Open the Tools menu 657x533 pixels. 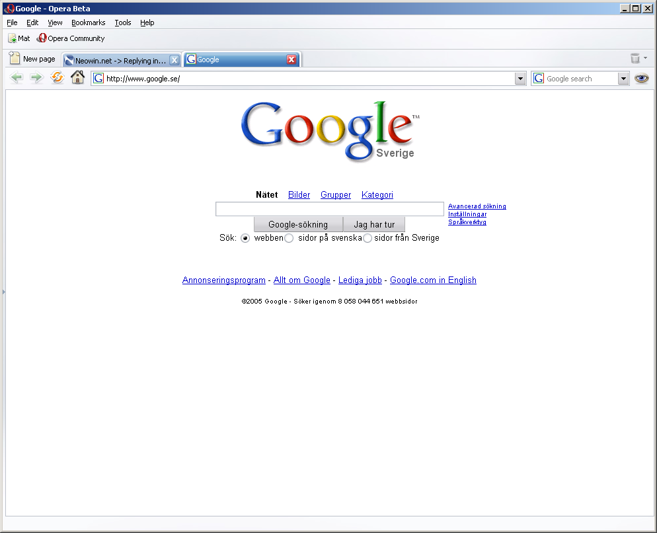(x=123, y=22)
